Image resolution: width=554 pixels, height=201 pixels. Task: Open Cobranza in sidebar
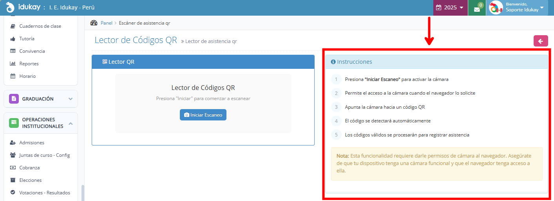pos(29,168)
